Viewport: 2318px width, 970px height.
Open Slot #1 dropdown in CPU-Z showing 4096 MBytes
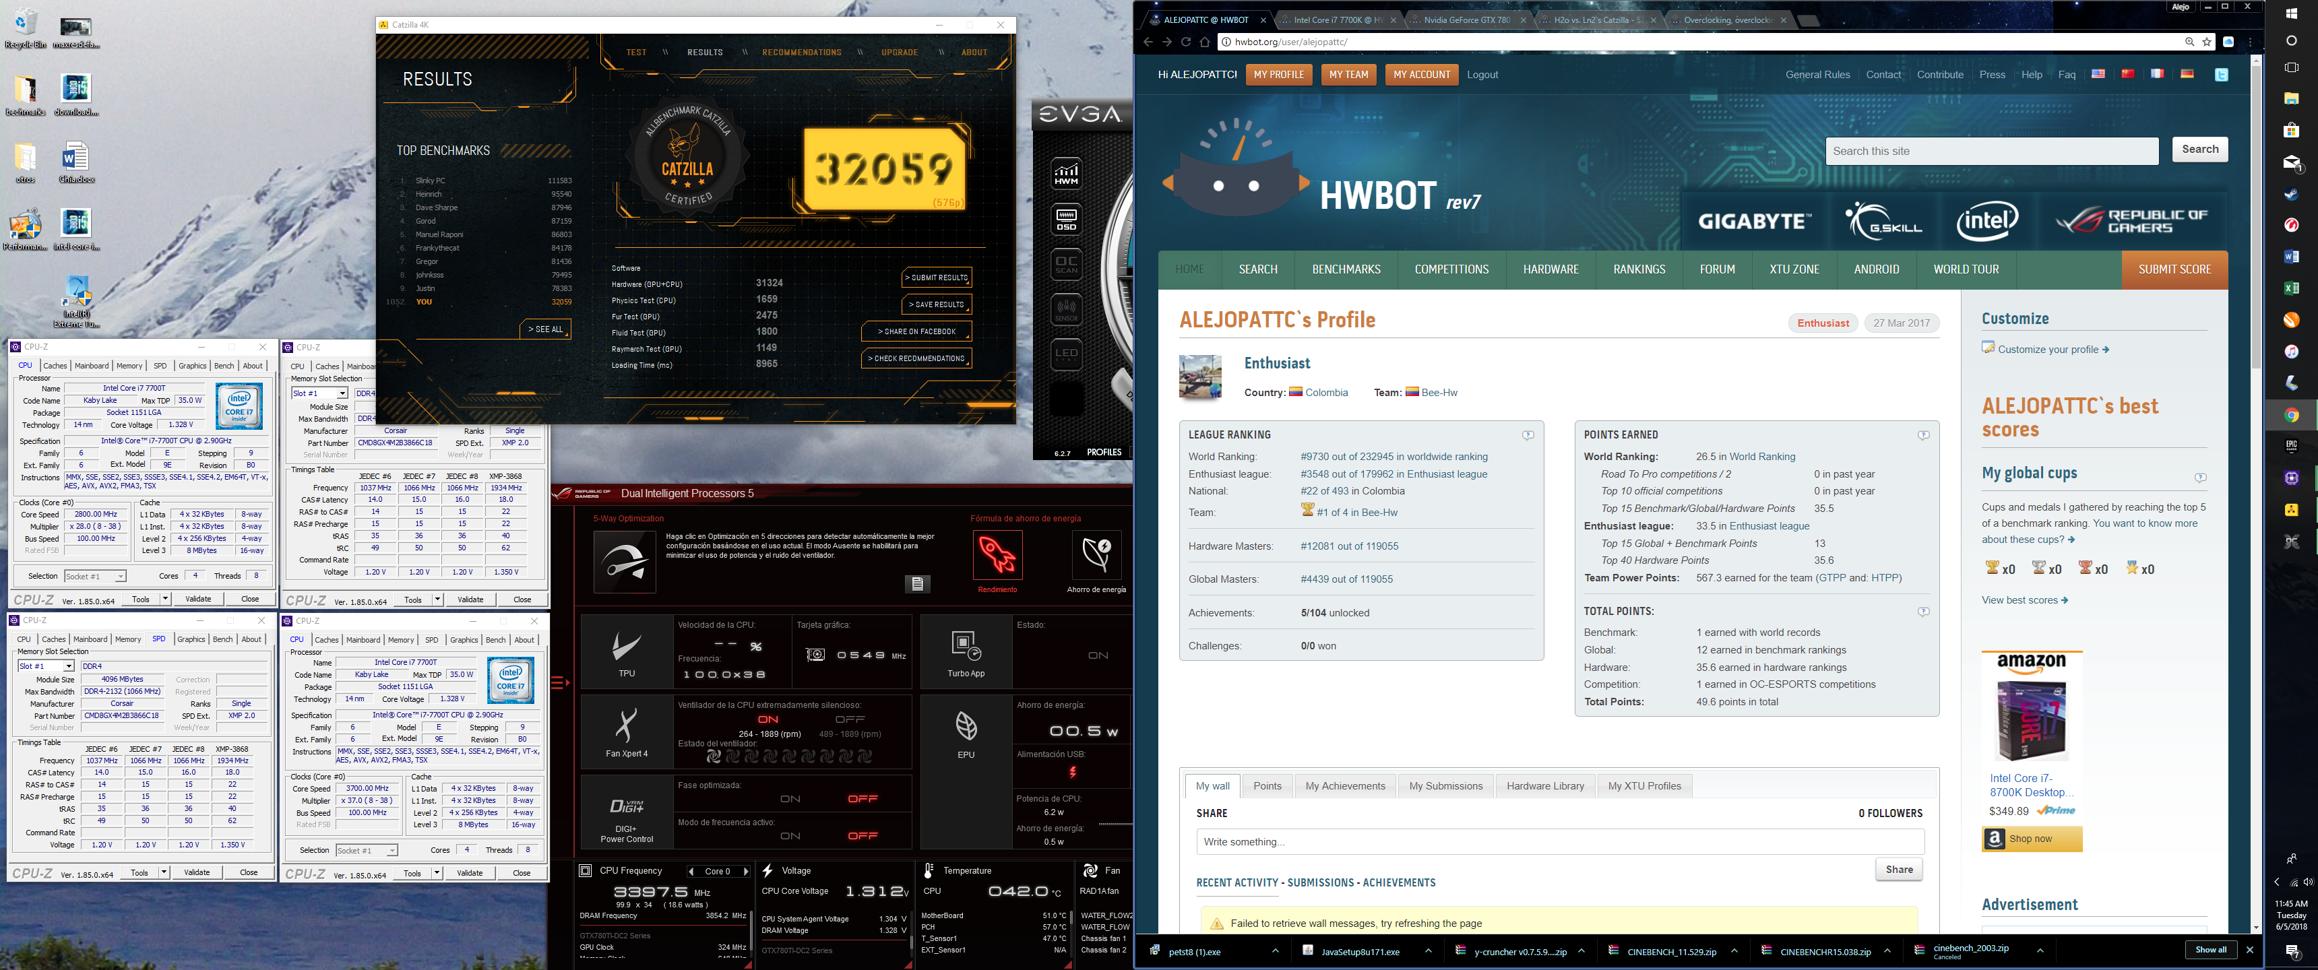46,667
